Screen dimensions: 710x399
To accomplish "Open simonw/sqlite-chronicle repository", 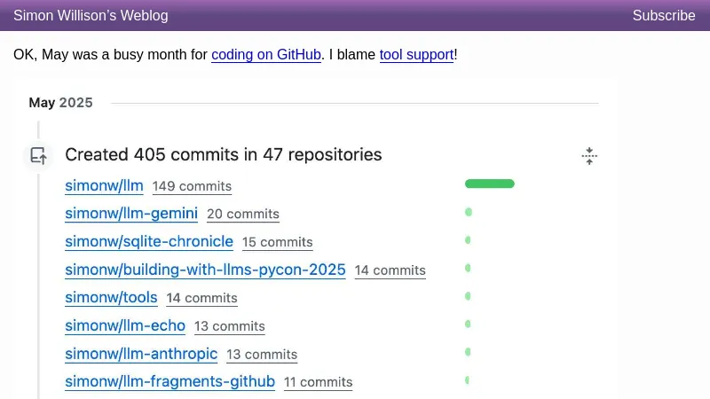I will (149, 241).
